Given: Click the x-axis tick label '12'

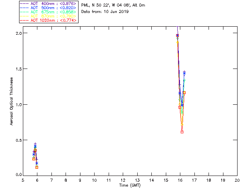Looking at the screenshot, I should click(123, 180).
